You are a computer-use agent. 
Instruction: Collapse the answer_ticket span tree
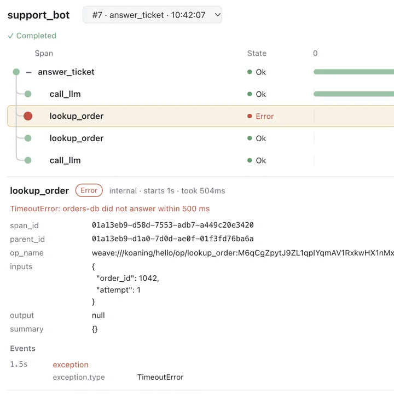point(29,72)
